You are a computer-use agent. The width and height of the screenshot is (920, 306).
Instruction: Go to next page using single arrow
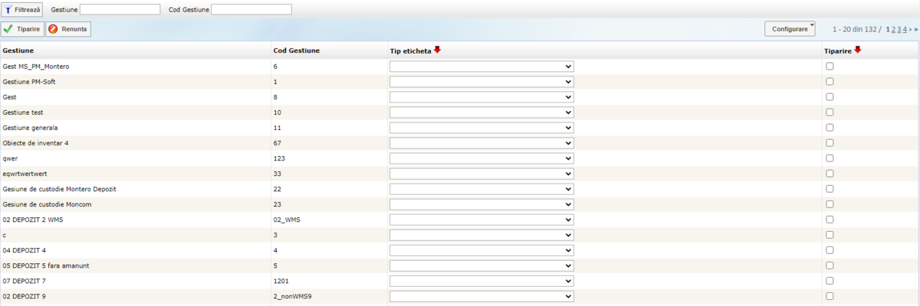point(910,29)
